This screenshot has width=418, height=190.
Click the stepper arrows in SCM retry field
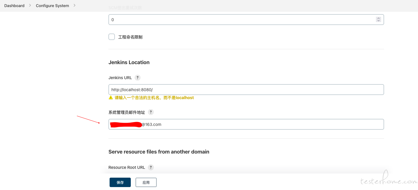(x=379, y=19)
